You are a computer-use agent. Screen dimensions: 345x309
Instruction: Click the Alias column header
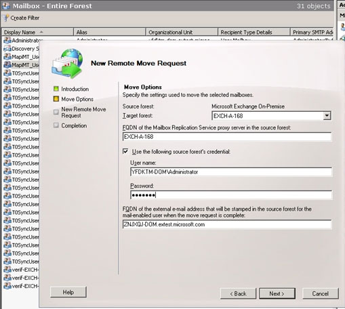(x=110, y=32)
